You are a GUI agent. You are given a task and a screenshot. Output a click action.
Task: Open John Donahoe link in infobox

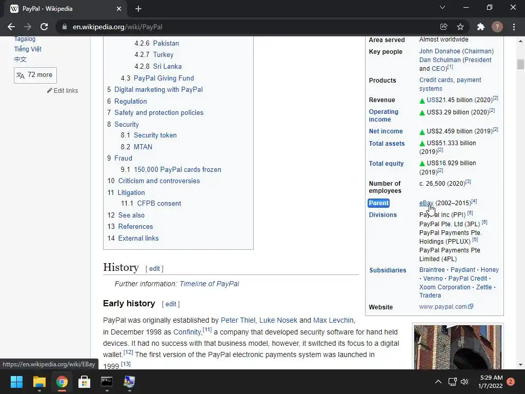coord(439,51)
